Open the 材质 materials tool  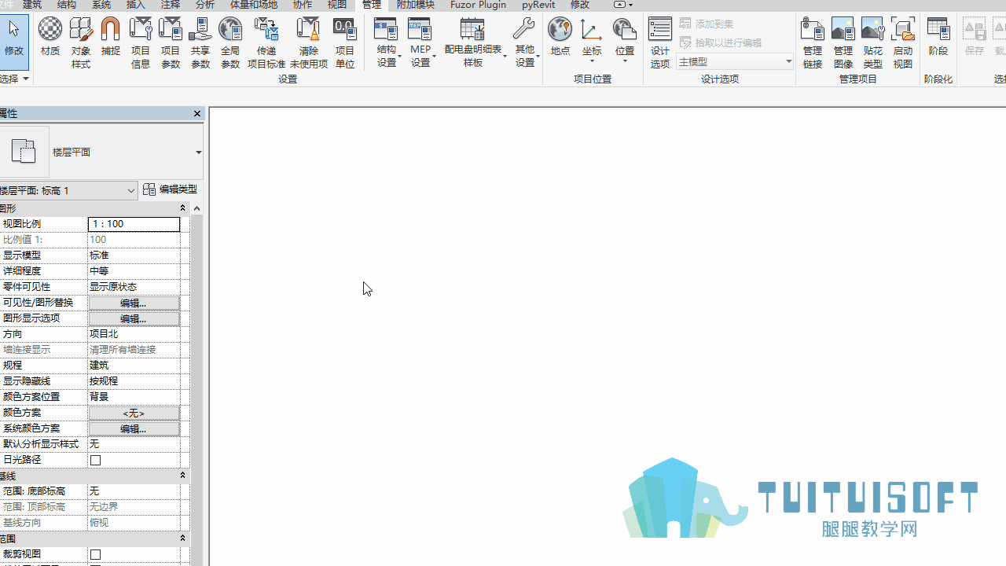(50, 38)
